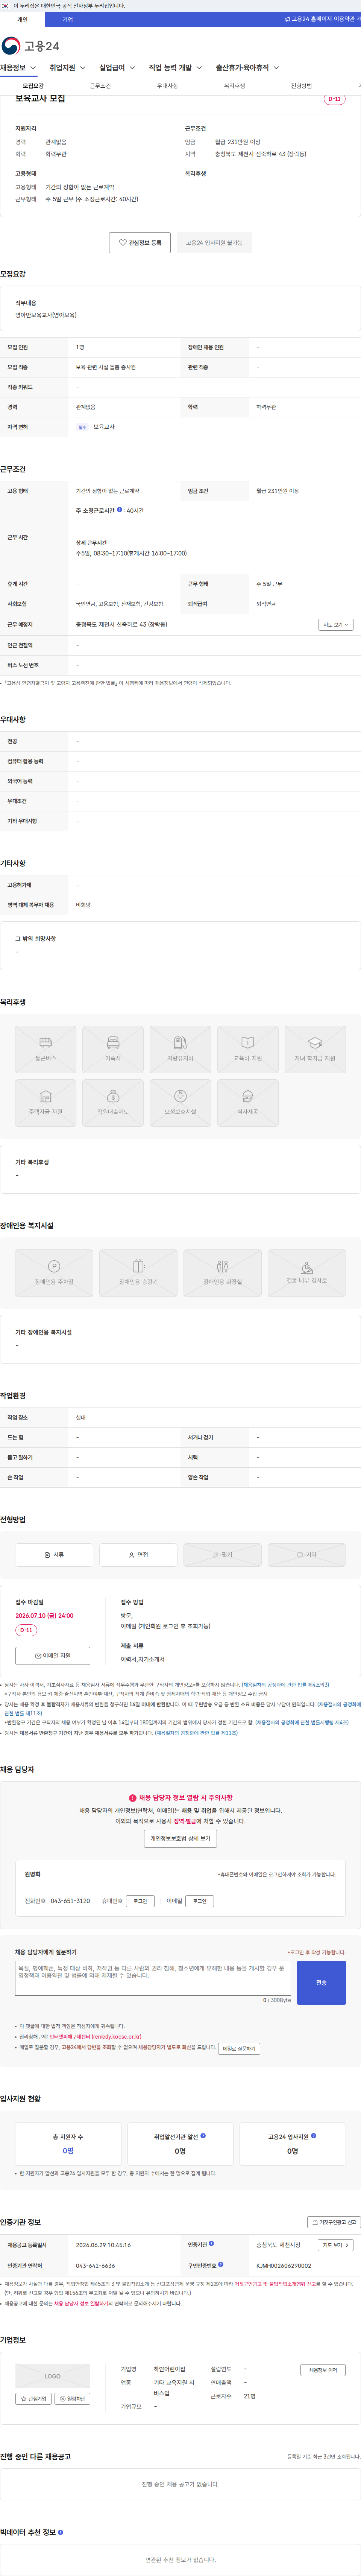The height and width of the screenshot is (2576, 361).
Task: Click the 서류 screening step box
Action: 54,1555
